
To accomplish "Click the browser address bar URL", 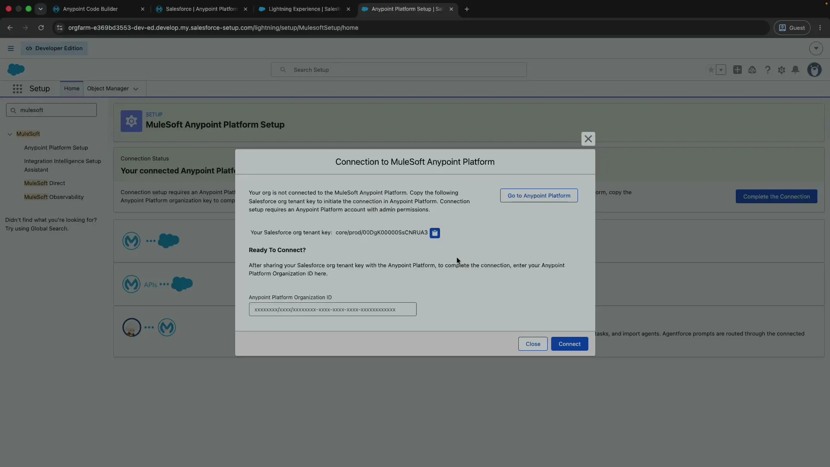I will 213,28.
